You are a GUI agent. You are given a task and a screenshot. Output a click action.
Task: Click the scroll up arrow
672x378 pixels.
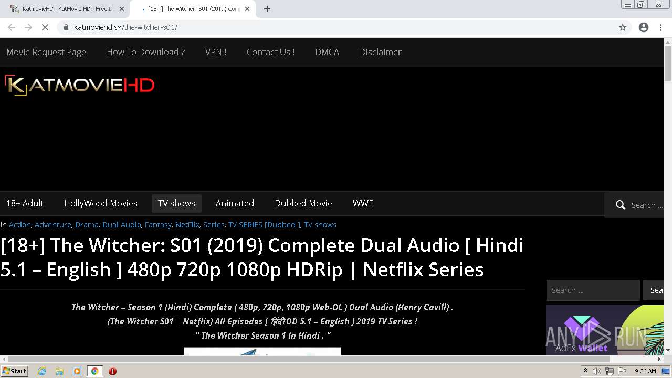pos(668,42)
